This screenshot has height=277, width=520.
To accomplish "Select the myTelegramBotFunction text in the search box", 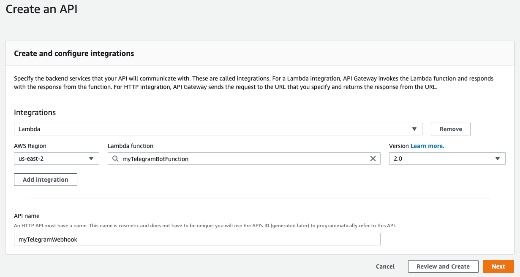I will point(156,159).
